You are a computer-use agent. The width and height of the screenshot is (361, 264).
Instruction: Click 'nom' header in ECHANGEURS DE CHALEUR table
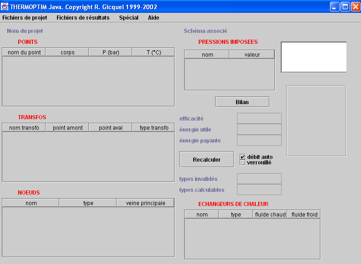(201, 215)
